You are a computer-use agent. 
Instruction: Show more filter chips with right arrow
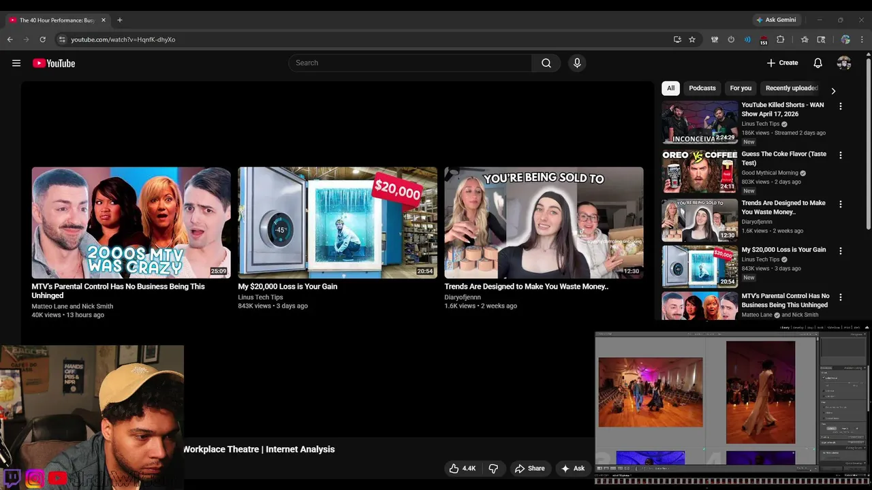click(832, 91)
